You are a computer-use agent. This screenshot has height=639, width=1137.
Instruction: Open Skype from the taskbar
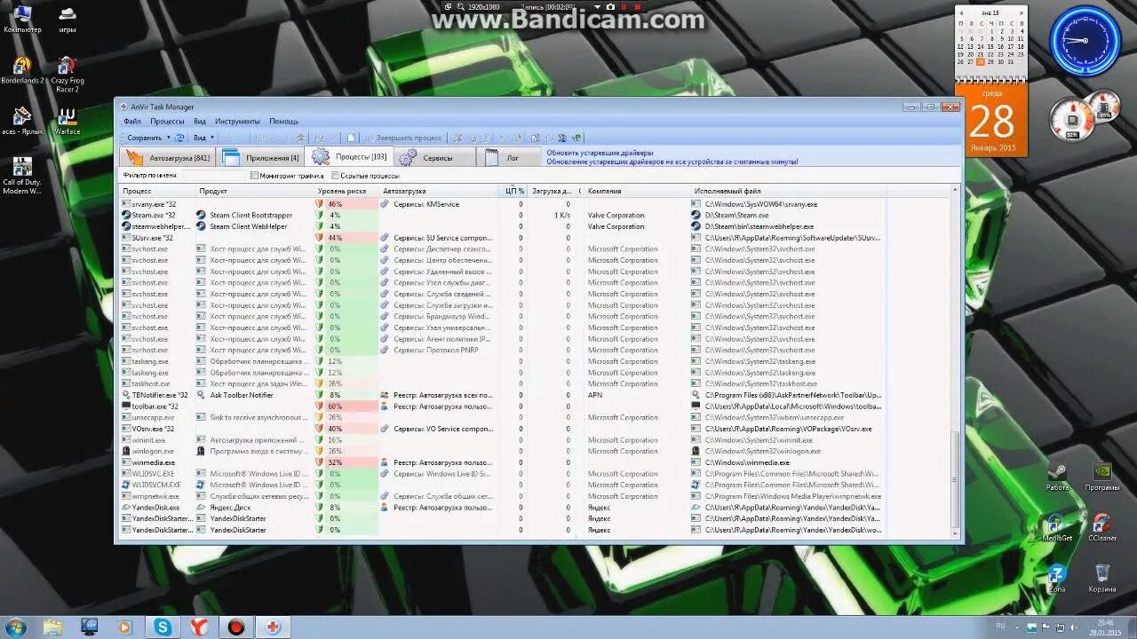[x=163, y=627]
